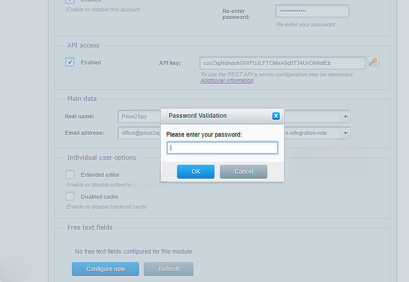The width and height of the screenshot is (409, 282).
Task: Toggle the API access Enabled checkbox
Action: 70,62
